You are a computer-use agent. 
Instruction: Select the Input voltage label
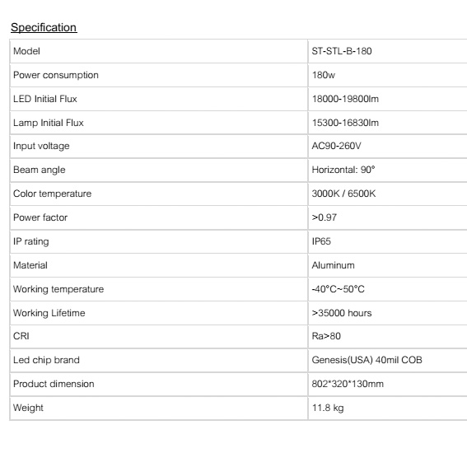[x=41, y=146]
